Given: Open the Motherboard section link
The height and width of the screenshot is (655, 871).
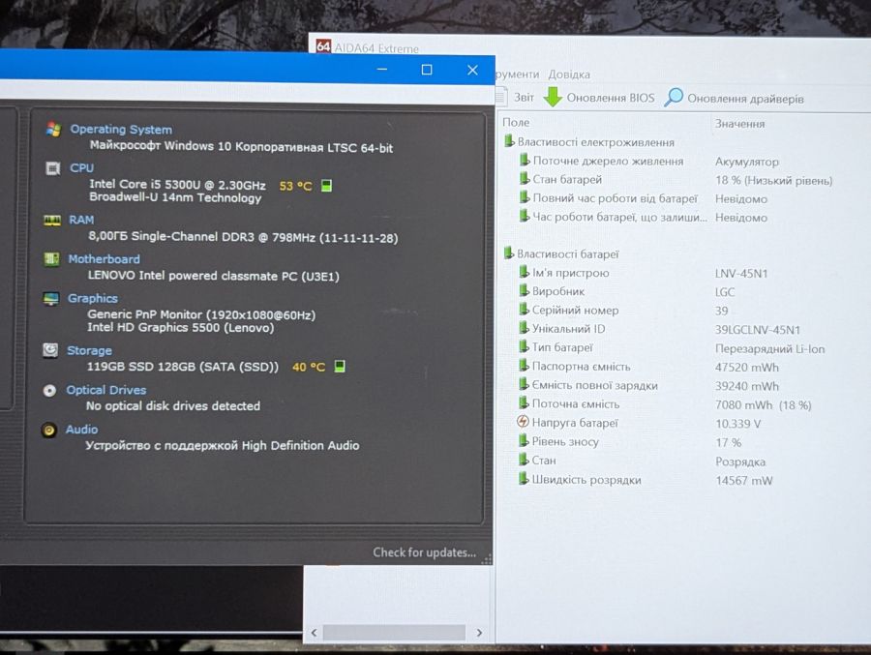Looking at the screenshot, I should (104, 259).
